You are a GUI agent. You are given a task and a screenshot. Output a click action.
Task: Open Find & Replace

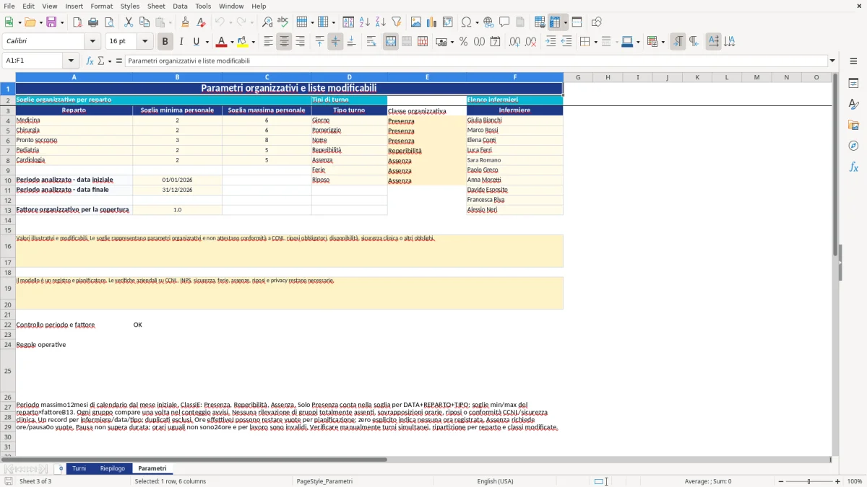coord(267,22)
